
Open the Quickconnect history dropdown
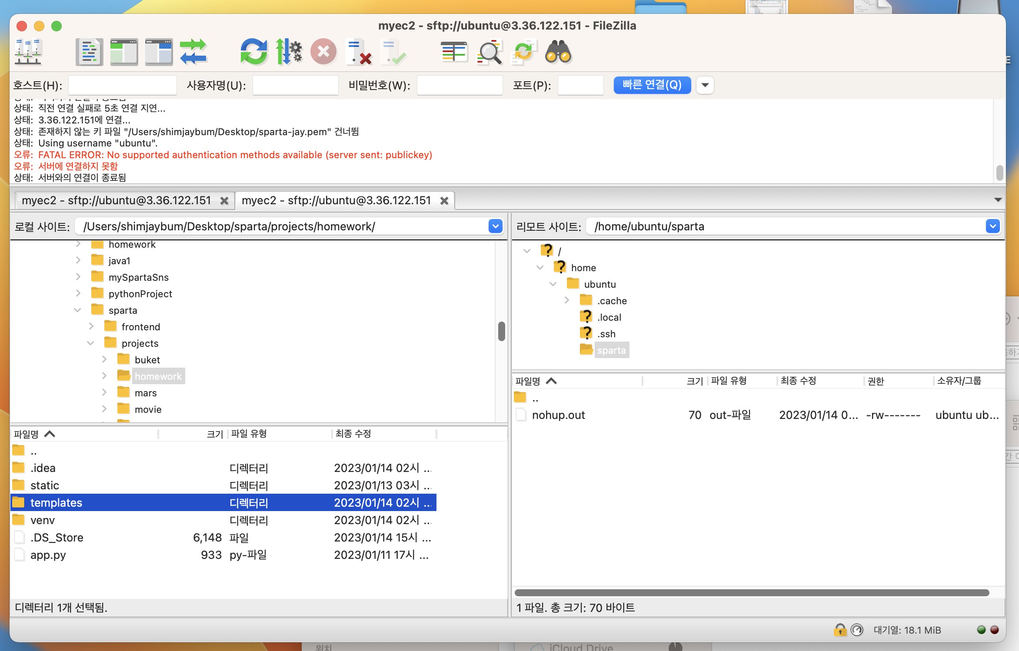pos(705,85)
